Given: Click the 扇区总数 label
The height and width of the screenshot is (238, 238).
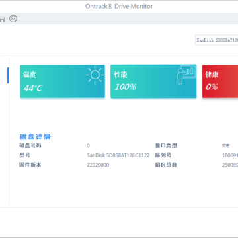Looking at the screenshot, I should [x=166, y=165].
